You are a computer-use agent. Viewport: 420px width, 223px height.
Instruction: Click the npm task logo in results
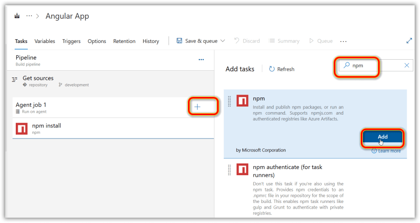[242, 101]
